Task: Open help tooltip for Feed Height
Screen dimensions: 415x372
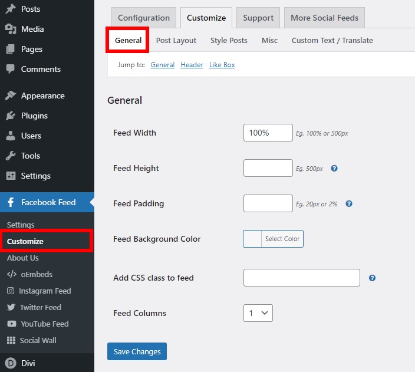Action: [x=334, y=169]
